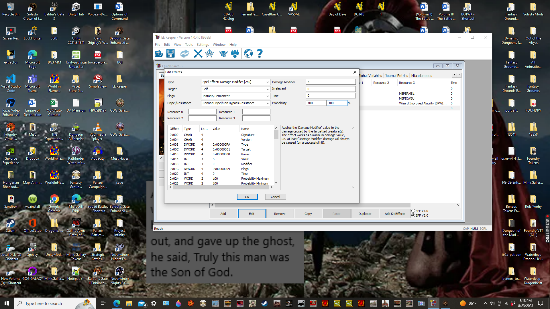Open the Edit menu
The width and height of the screenshot is (550, 309).
point(167,45)
